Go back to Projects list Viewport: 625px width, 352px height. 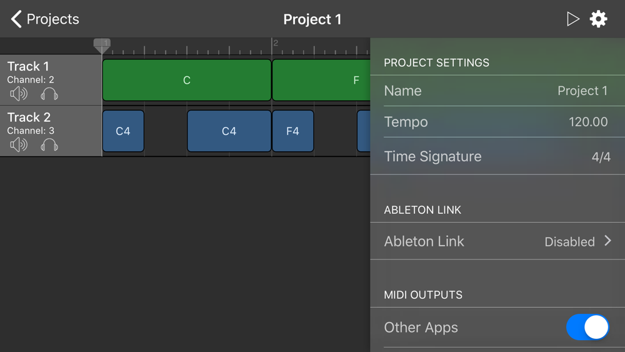pyautogui.click(x=45, y=19)
